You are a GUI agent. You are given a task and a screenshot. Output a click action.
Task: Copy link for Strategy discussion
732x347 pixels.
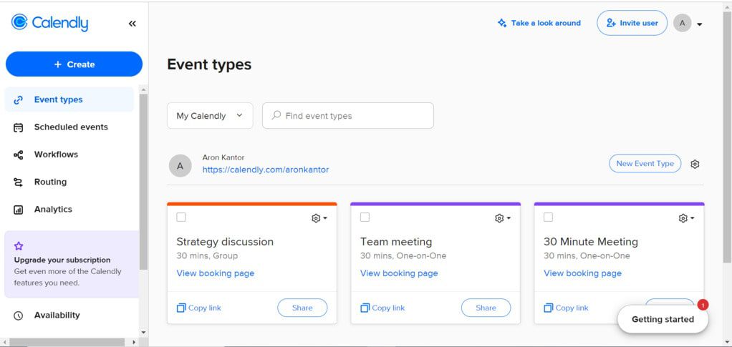(x=199, y=308)
